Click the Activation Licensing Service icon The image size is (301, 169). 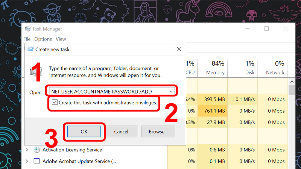(x=36, y=149)
